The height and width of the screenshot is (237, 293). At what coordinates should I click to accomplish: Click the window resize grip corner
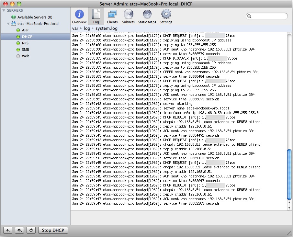[x=289, y=233]
